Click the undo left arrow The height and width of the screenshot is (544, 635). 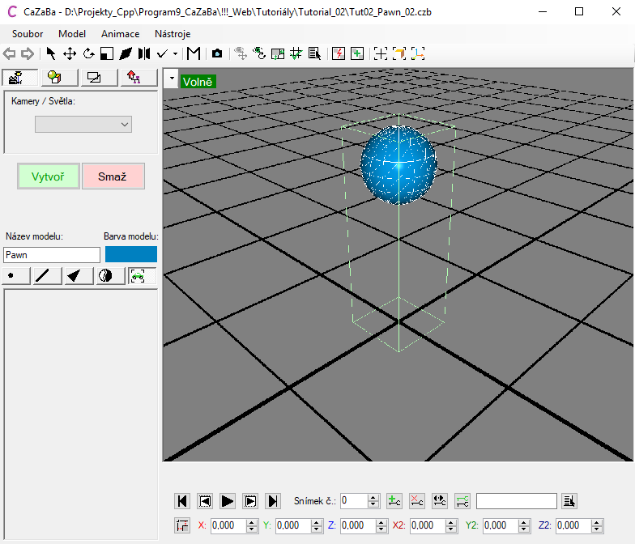click(x=10, y=53)
